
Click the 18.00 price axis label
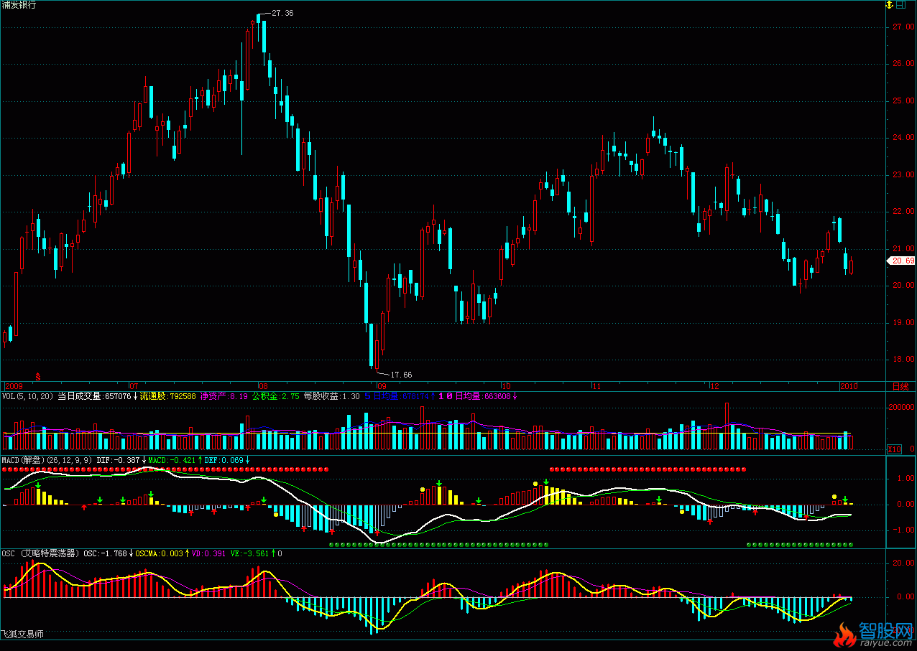tap(903, 360)
